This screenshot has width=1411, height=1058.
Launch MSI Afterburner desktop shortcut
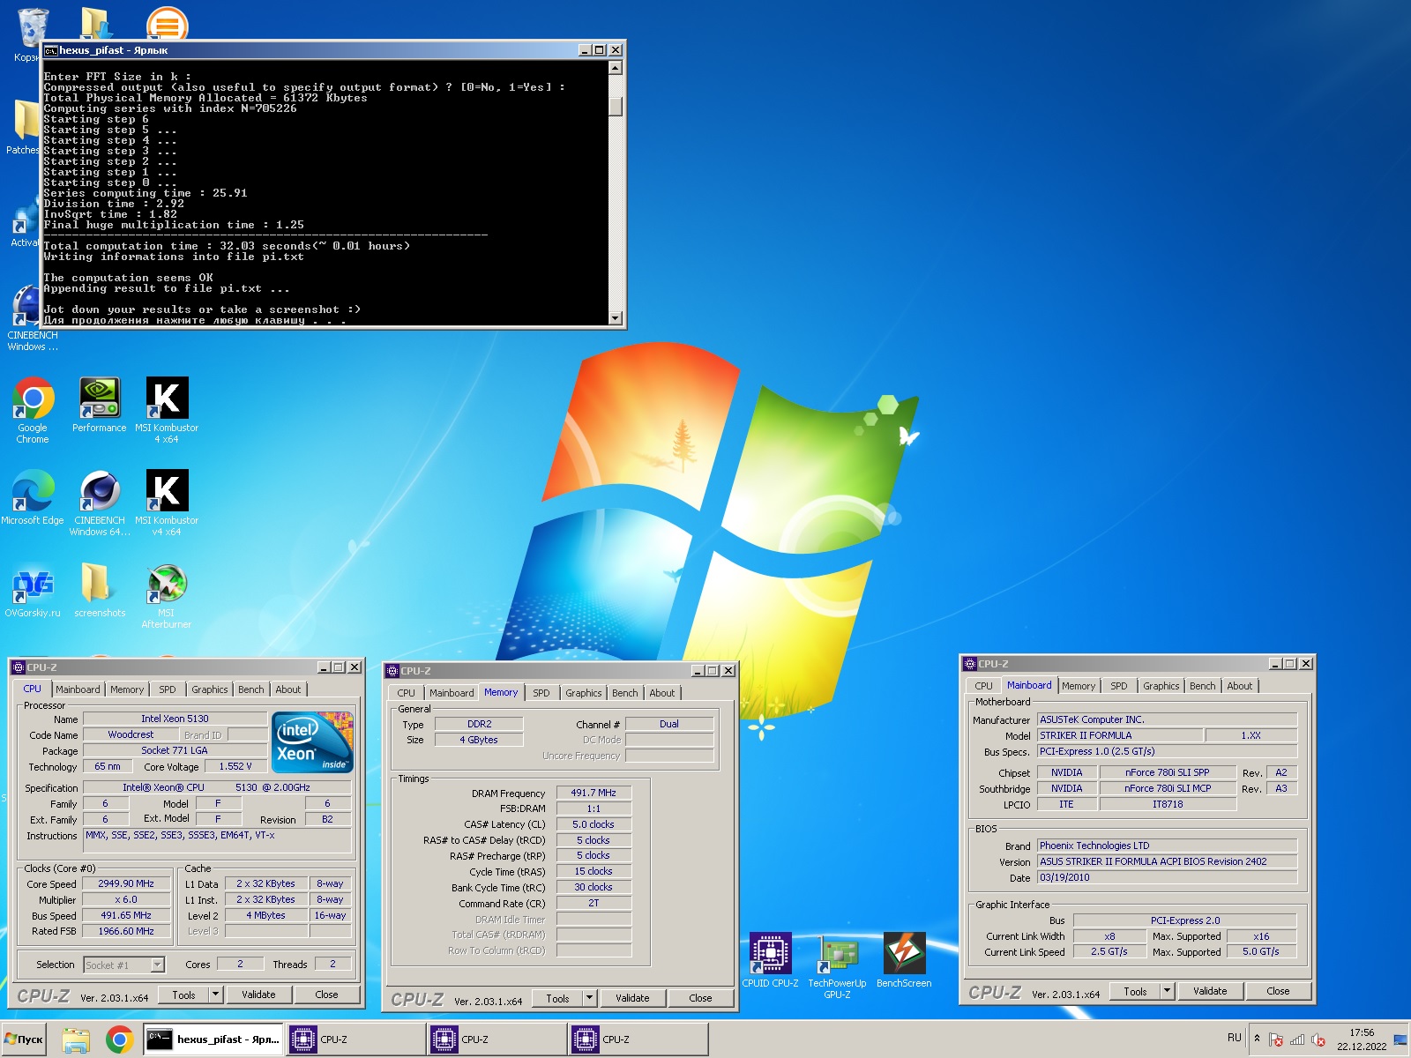(167, 595)
